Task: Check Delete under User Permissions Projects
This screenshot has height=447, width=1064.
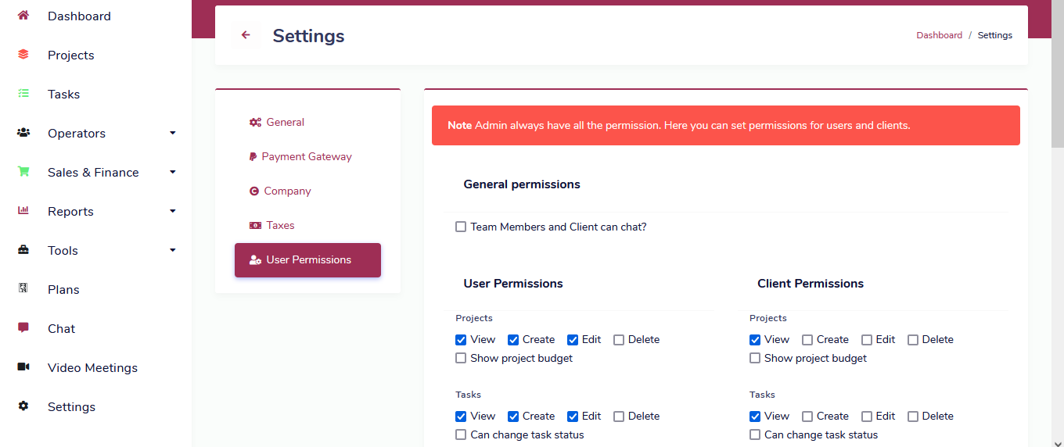Action: coord(619,340)
